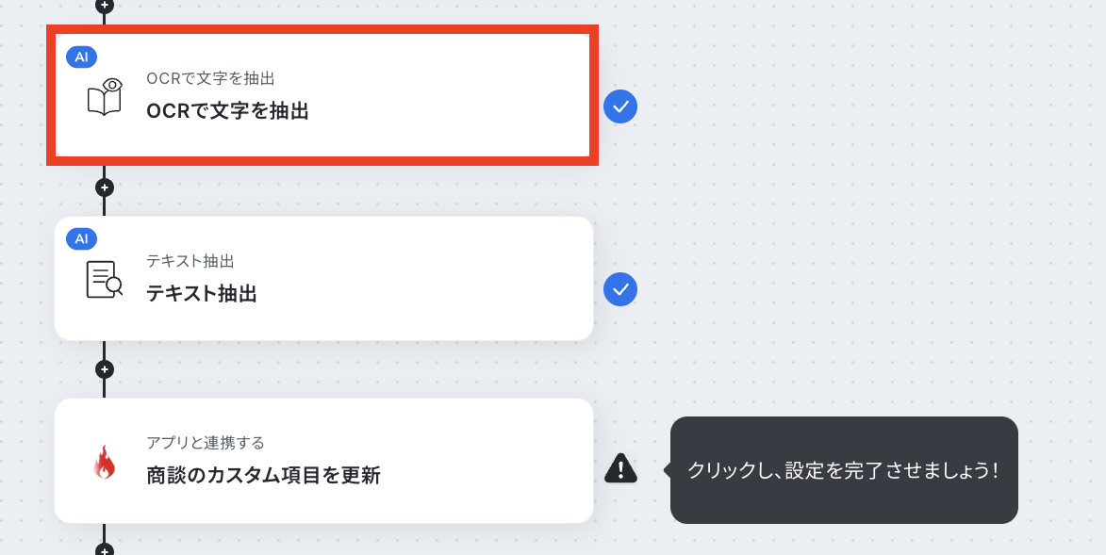
Task: Click the red flame app icon
Action: tap(104, 462)
